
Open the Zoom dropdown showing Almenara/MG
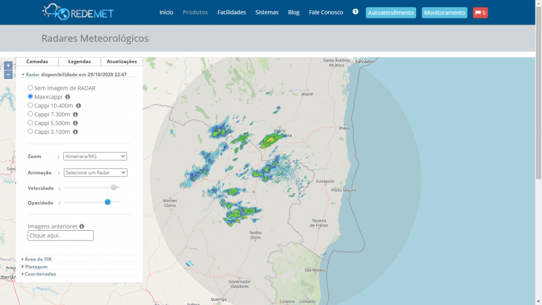point(95,156)
